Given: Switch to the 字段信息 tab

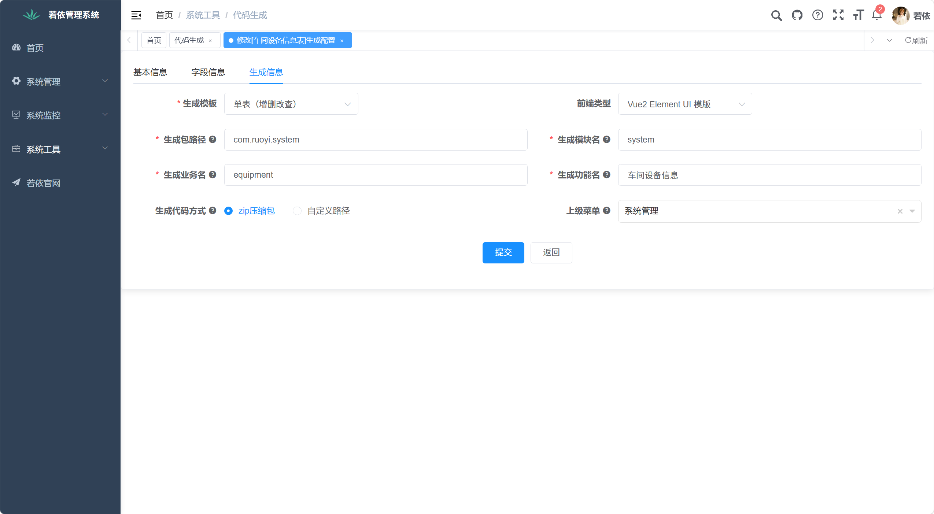Looking at the screenshot, I should (x=208, y=72).
